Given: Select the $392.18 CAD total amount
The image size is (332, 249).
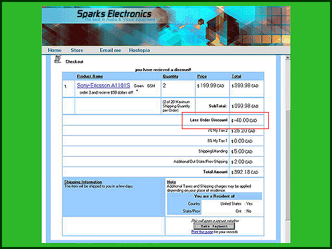Looking at the screenshot, I should [x=245, y=172].
